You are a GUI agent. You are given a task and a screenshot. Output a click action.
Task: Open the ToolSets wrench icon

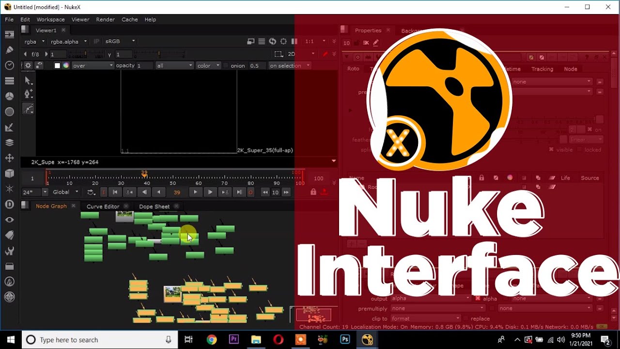(9, 251)
